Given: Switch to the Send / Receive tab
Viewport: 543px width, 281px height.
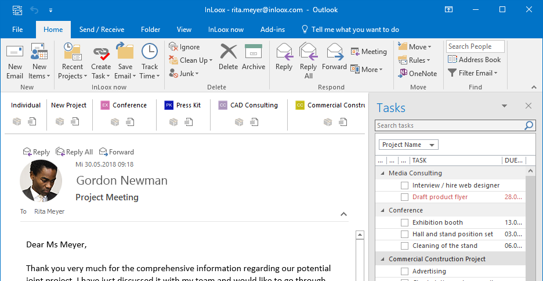Looking at the screenshot, I should 102,30.
